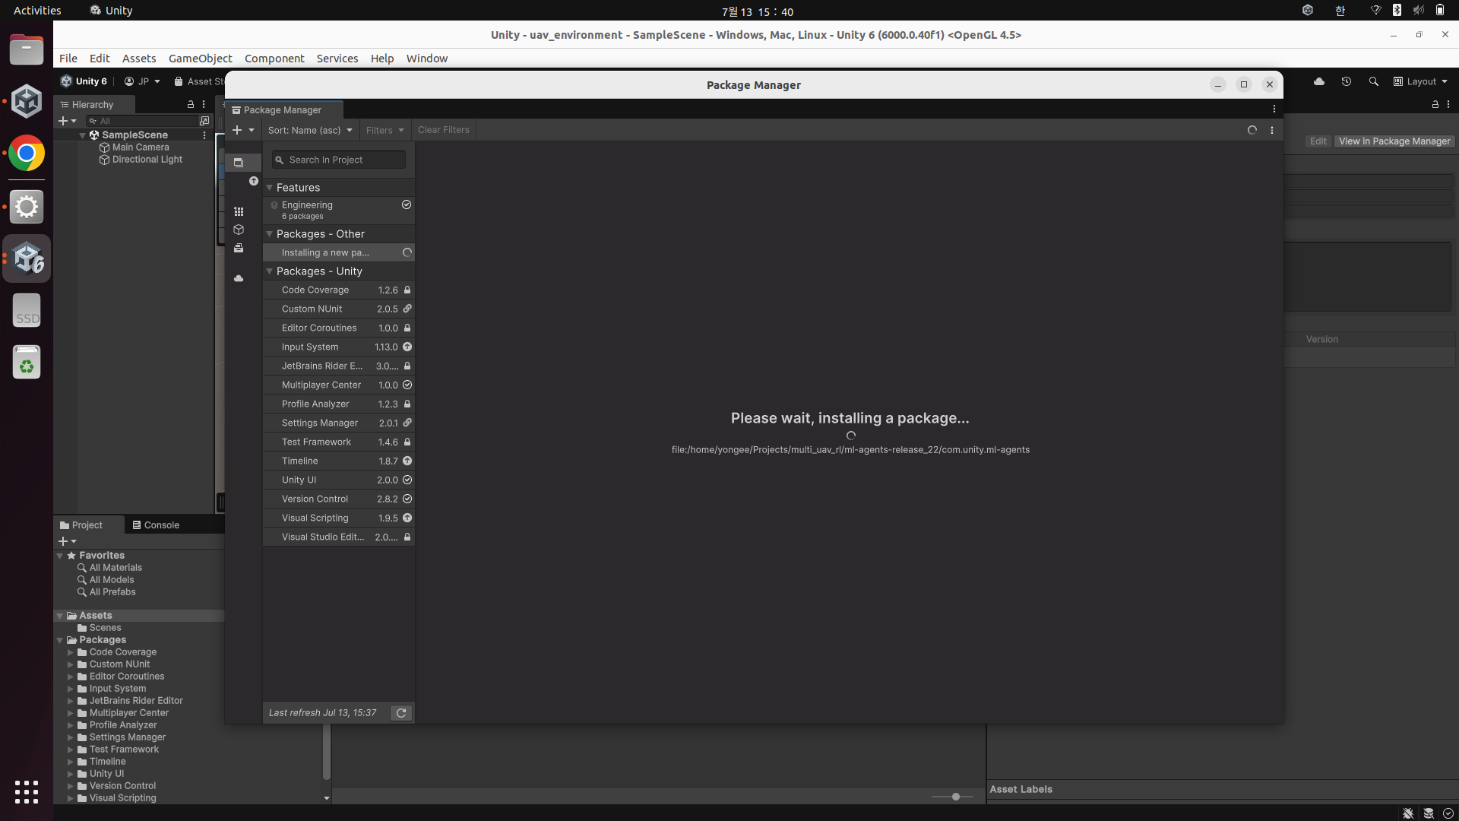This screenshot has height=821, width=1459.
Task: Toggle the Hierarchy panel lock
Action: click(x=191, y=104)
